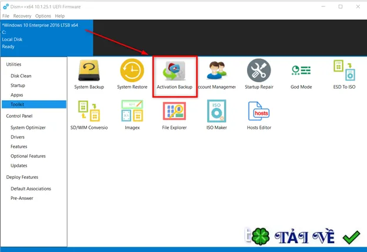367x252 pixels.
Task: Open the File menu
Action: click(6, 16)
